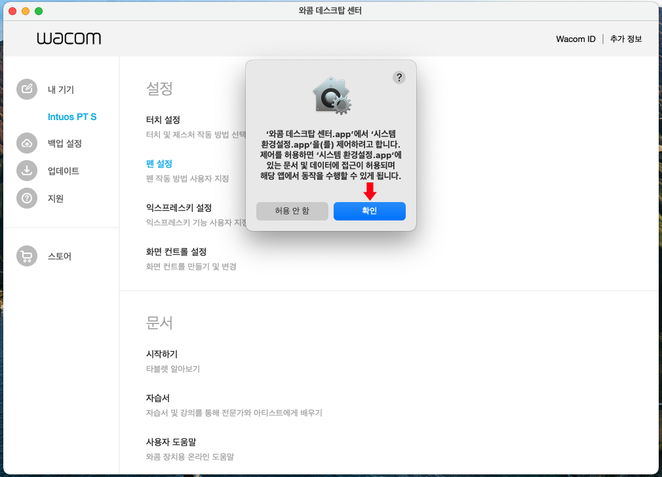This screenshot has height=477, width=662.
Task: Open the 시작하기 document
Action: click(162, 354)
